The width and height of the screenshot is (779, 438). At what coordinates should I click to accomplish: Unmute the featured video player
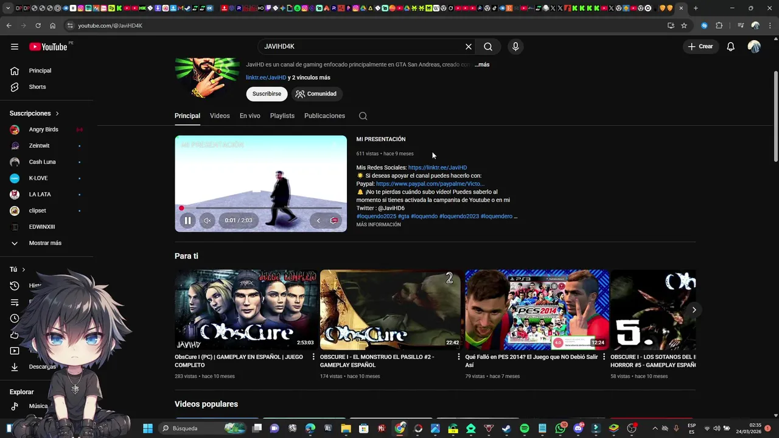tap(207, 220)
